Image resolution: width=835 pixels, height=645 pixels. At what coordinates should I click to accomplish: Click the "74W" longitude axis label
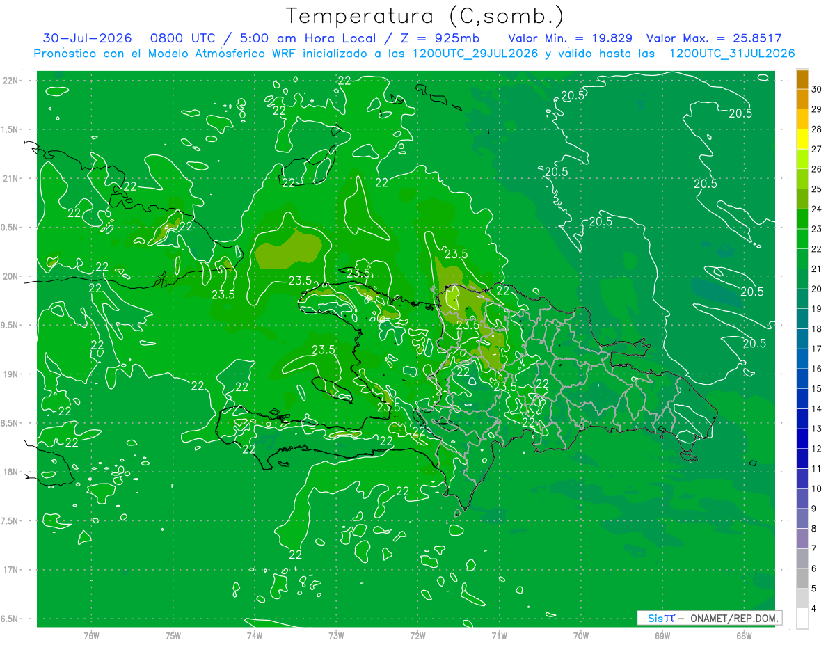pos(254,636)
